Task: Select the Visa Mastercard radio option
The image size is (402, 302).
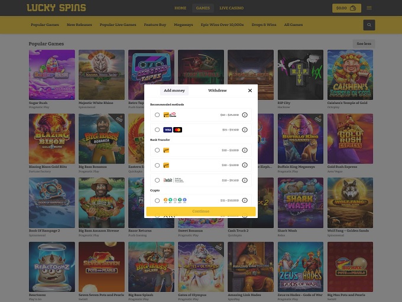Action: 157,129
